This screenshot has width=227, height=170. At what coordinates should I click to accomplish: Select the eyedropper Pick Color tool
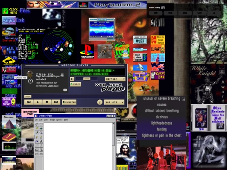pyautogui.click(x=37, y=133)
